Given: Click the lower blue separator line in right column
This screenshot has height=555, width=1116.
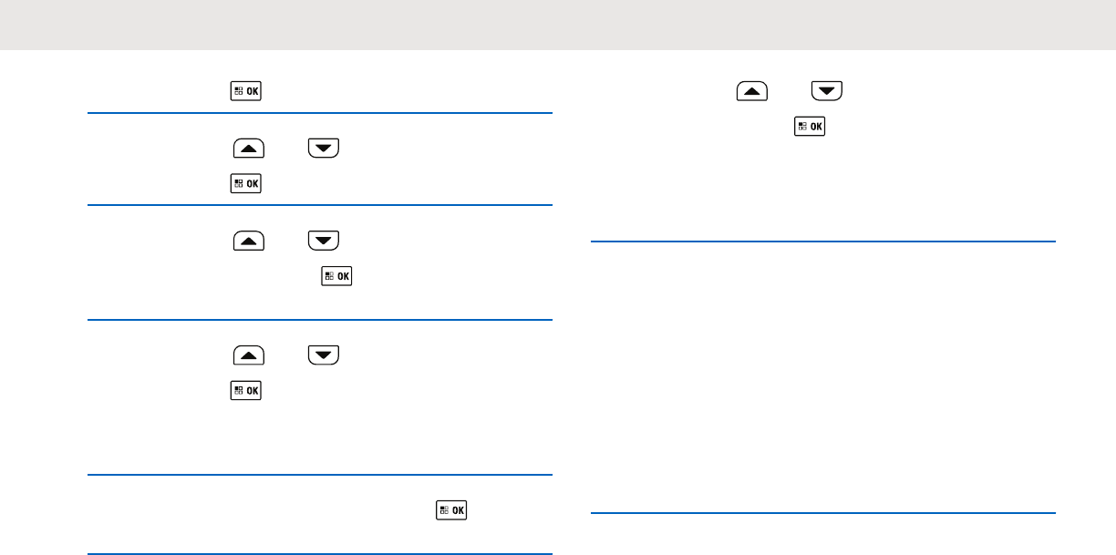Looking at the screenshot, I should [x=823, y=514].
